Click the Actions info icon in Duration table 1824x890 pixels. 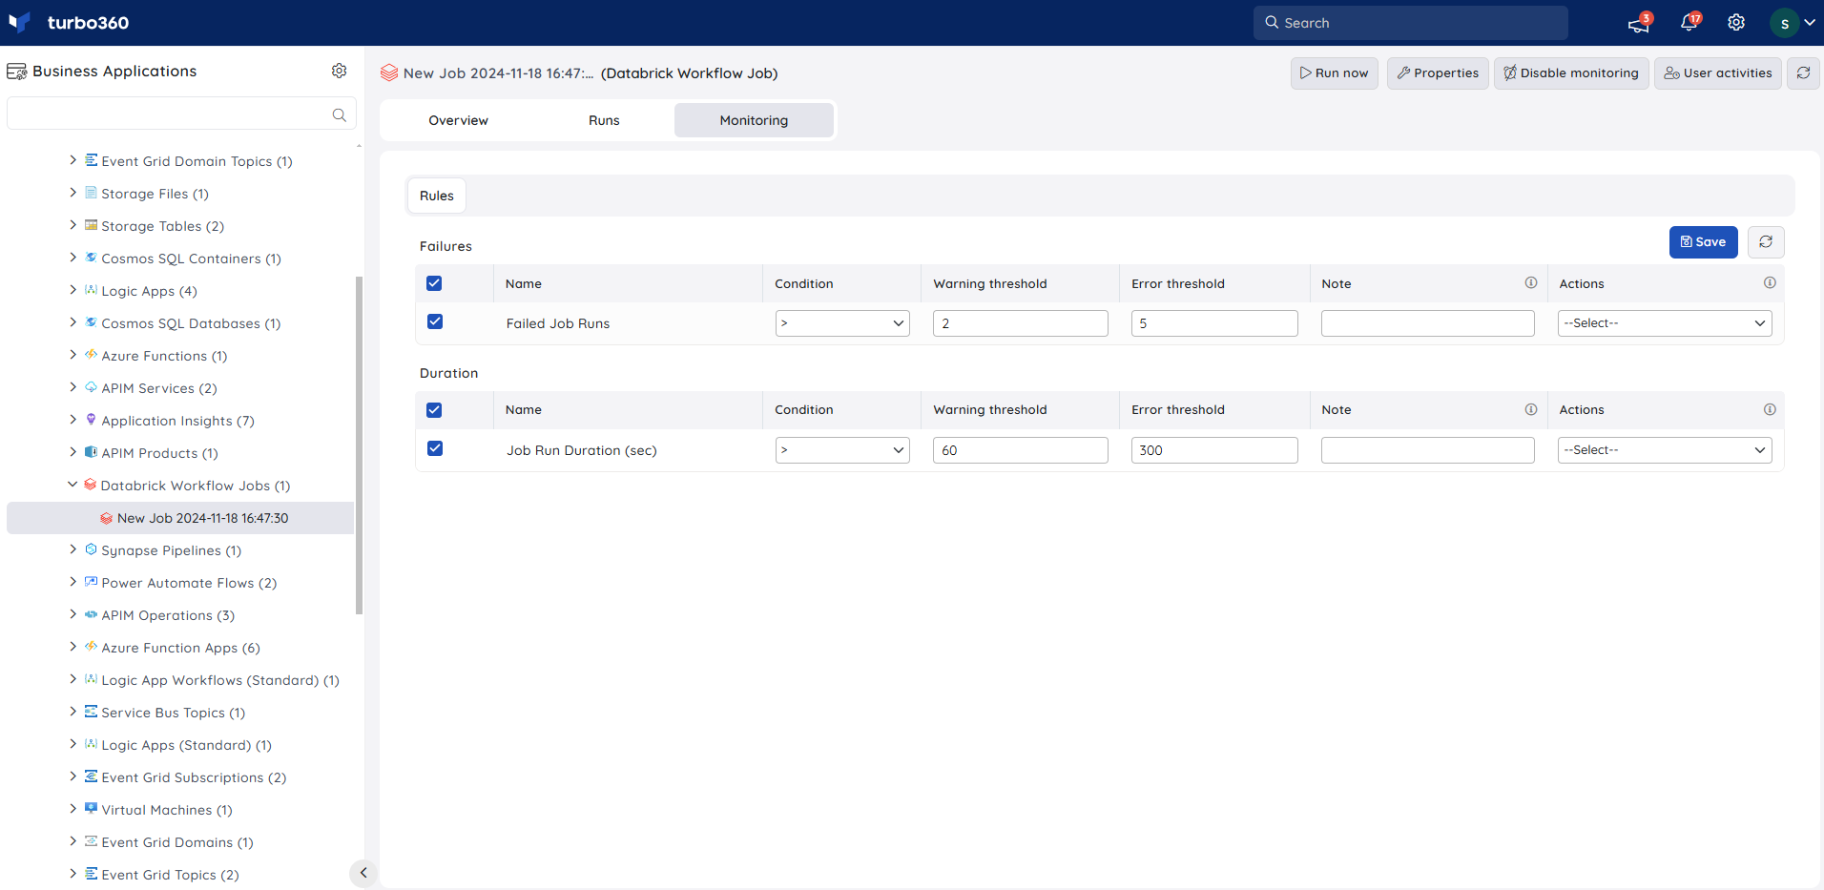point(1770,409)
